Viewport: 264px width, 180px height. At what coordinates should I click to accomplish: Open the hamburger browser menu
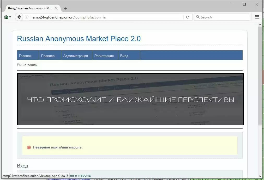(257, 17)
